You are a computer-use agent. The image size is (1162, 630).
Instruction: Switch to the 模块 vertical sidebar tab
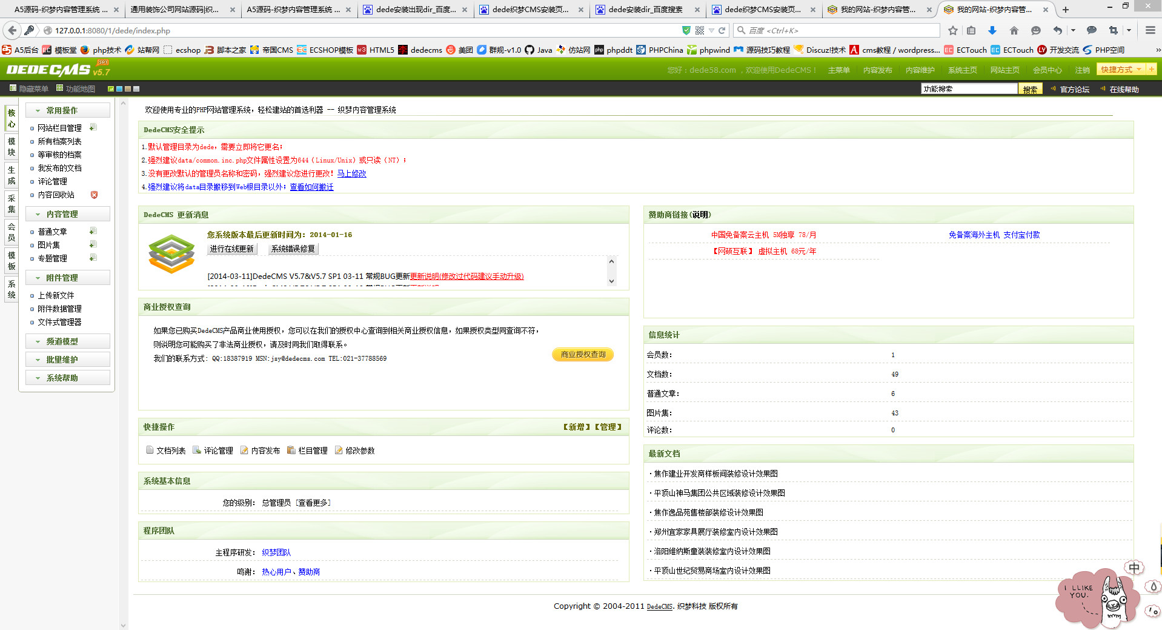click(x=12, y=147)
